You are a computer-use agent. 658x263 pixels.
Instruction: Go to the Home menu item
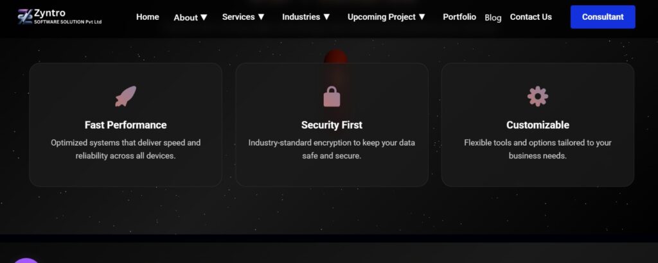point(148,17)
